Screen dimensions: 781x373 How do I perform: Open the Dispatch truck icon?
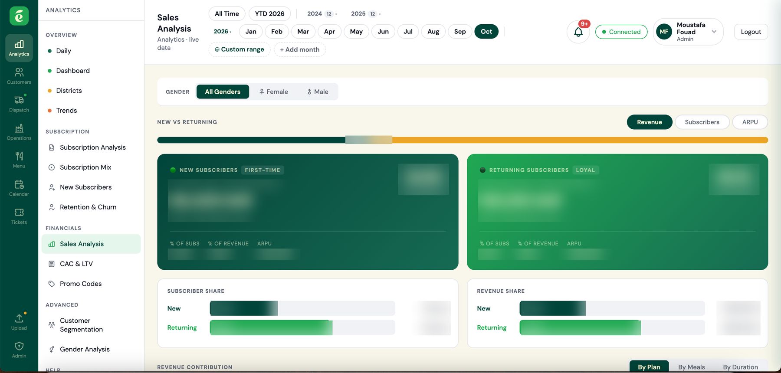[x=19, y=104]
